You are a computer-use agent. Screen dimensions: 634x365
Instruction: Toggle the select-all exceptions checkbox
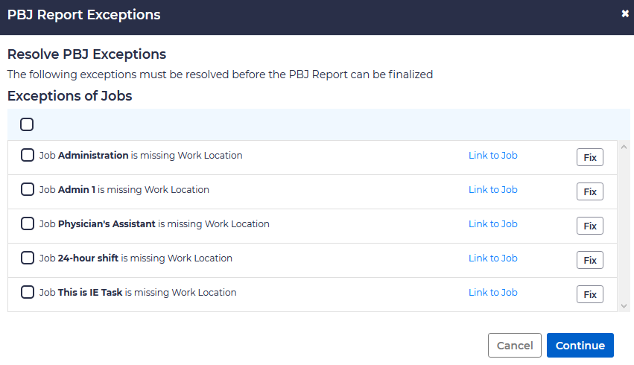point(27,124)
